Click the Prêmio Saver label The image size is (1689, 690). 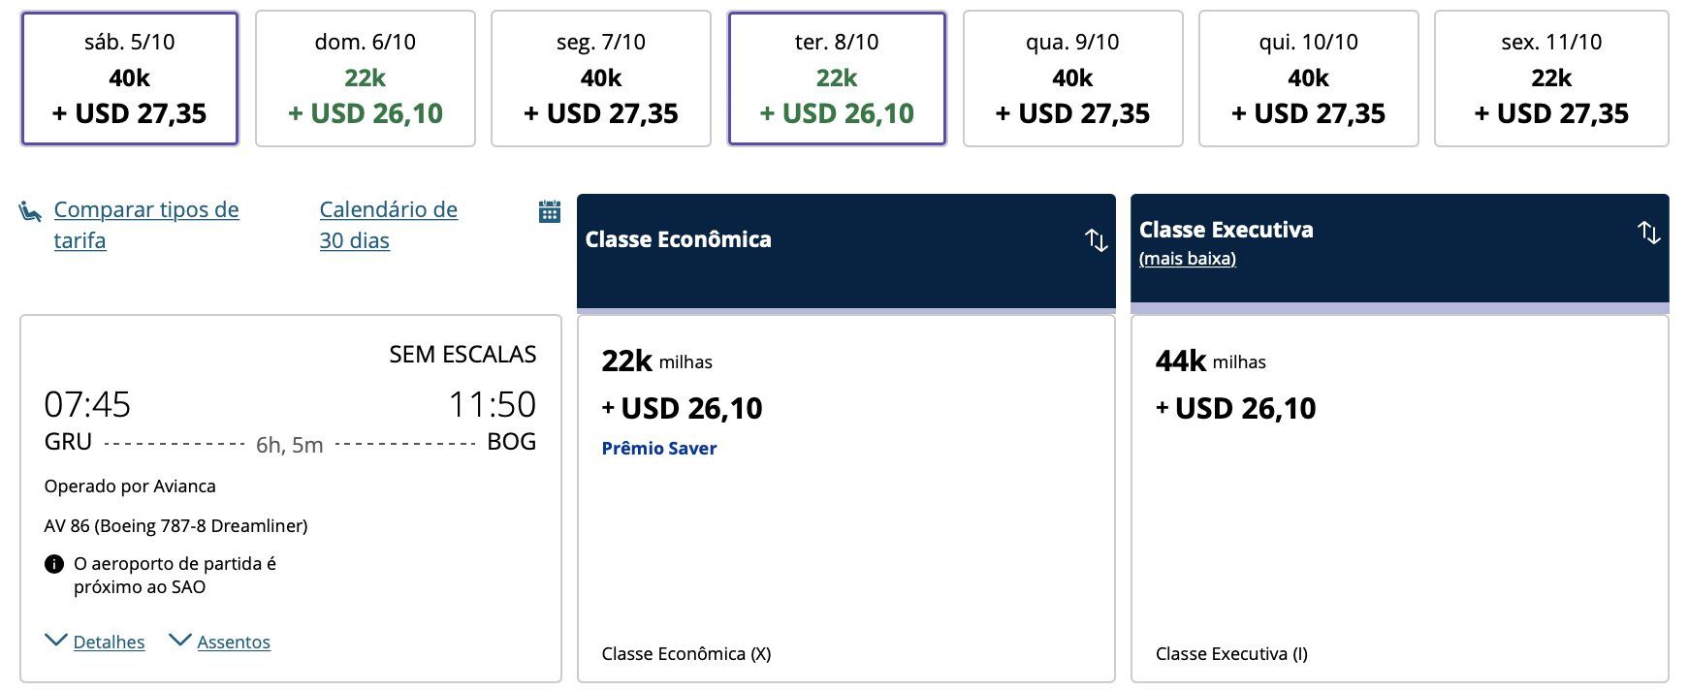659,448
